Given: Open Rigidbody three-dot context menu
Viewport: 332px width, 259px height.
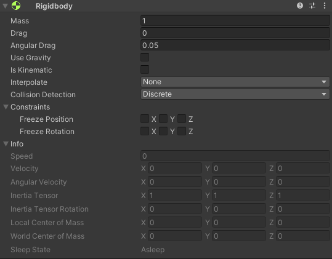Looking at the screenshot, I should pos(325,6).
